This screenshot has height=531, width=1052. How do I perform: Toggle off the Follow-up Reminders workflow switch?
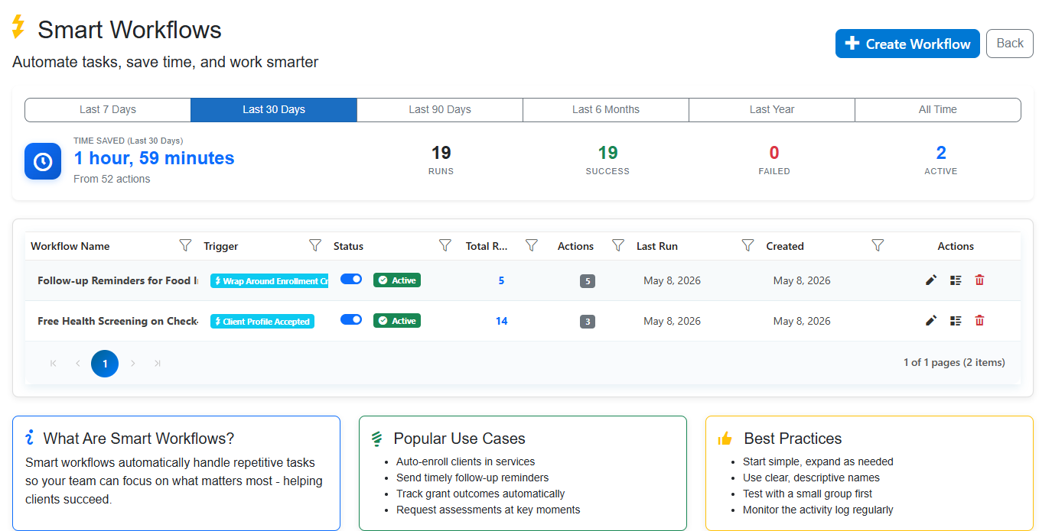click(351, 280)
